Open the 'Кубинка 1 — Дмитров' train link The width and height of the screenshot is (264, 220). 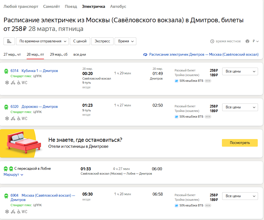click(40, 71)
